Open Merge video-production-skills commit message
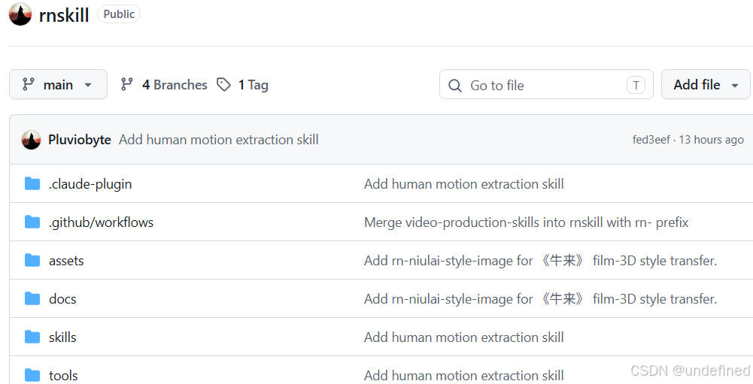Screen dimensions: 753x384 (x=527, y=222)
